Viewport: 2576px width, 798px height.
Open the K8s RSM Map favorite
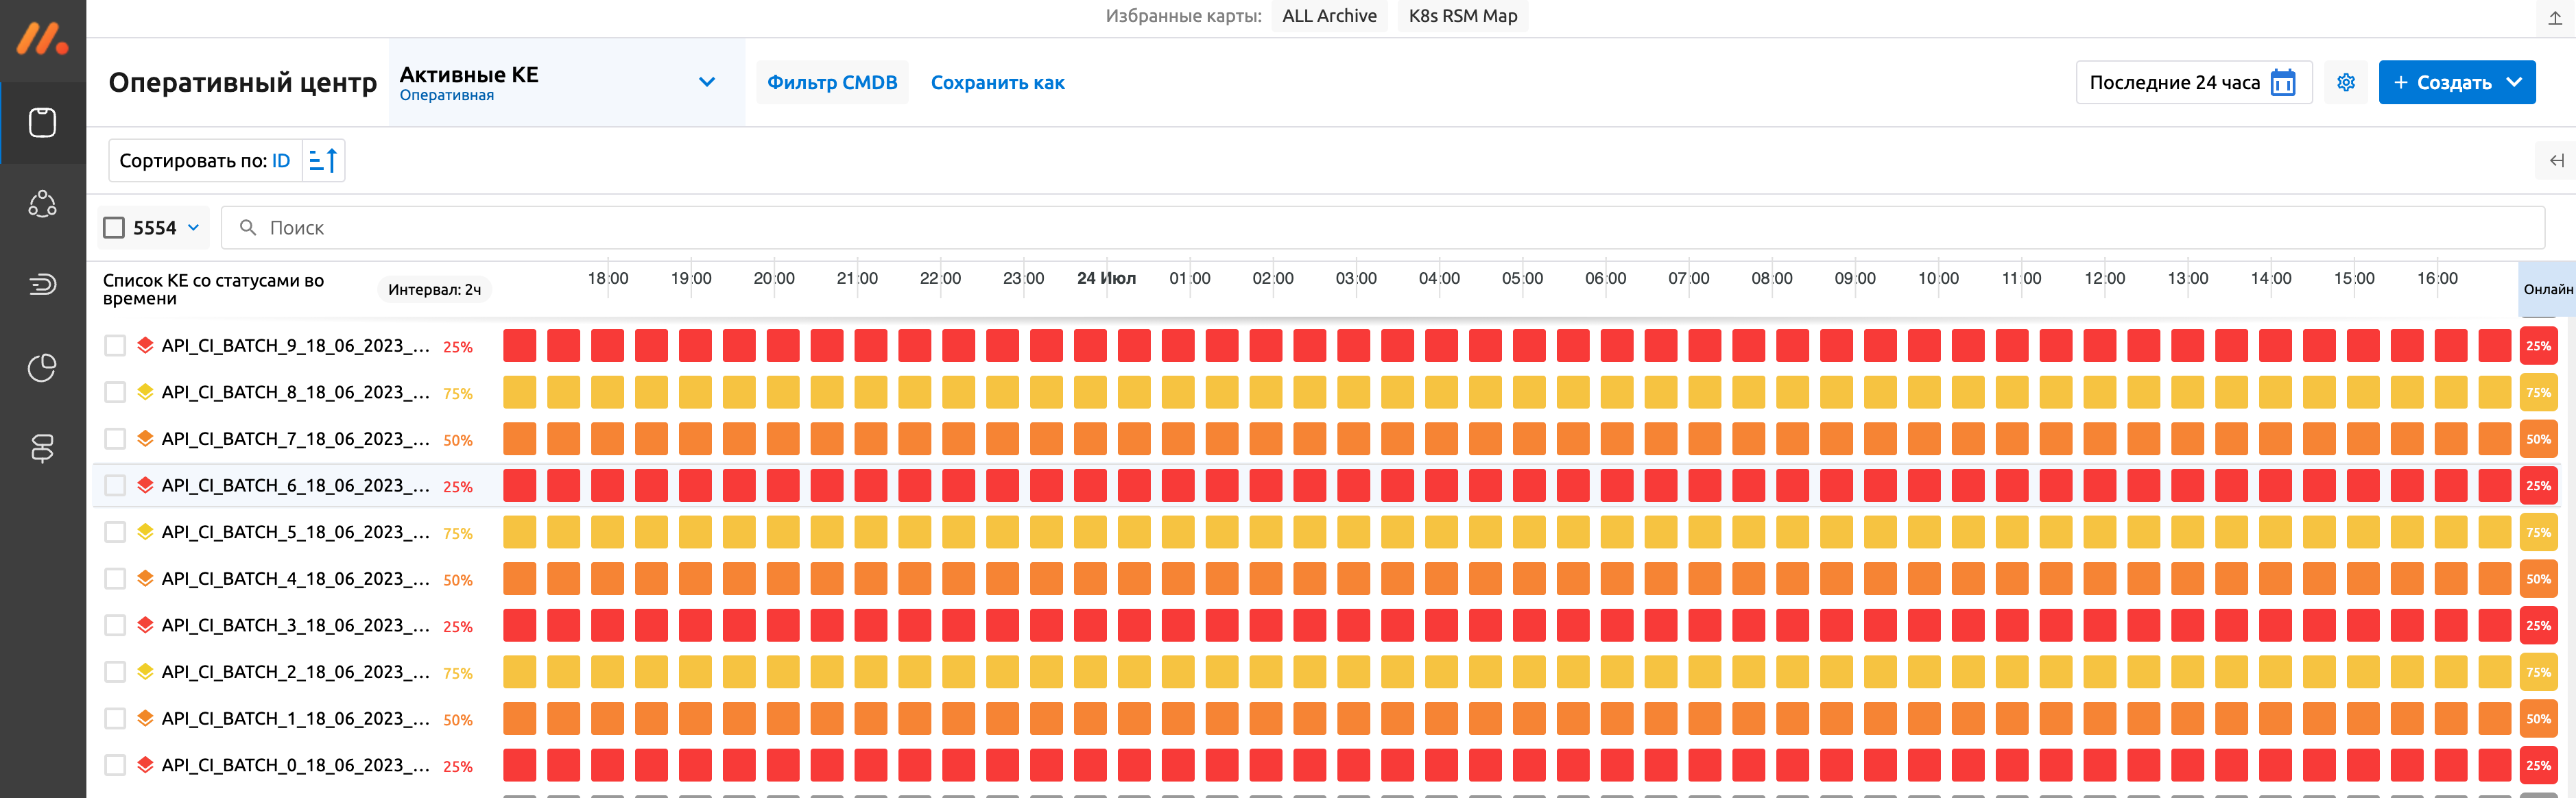1462,16
